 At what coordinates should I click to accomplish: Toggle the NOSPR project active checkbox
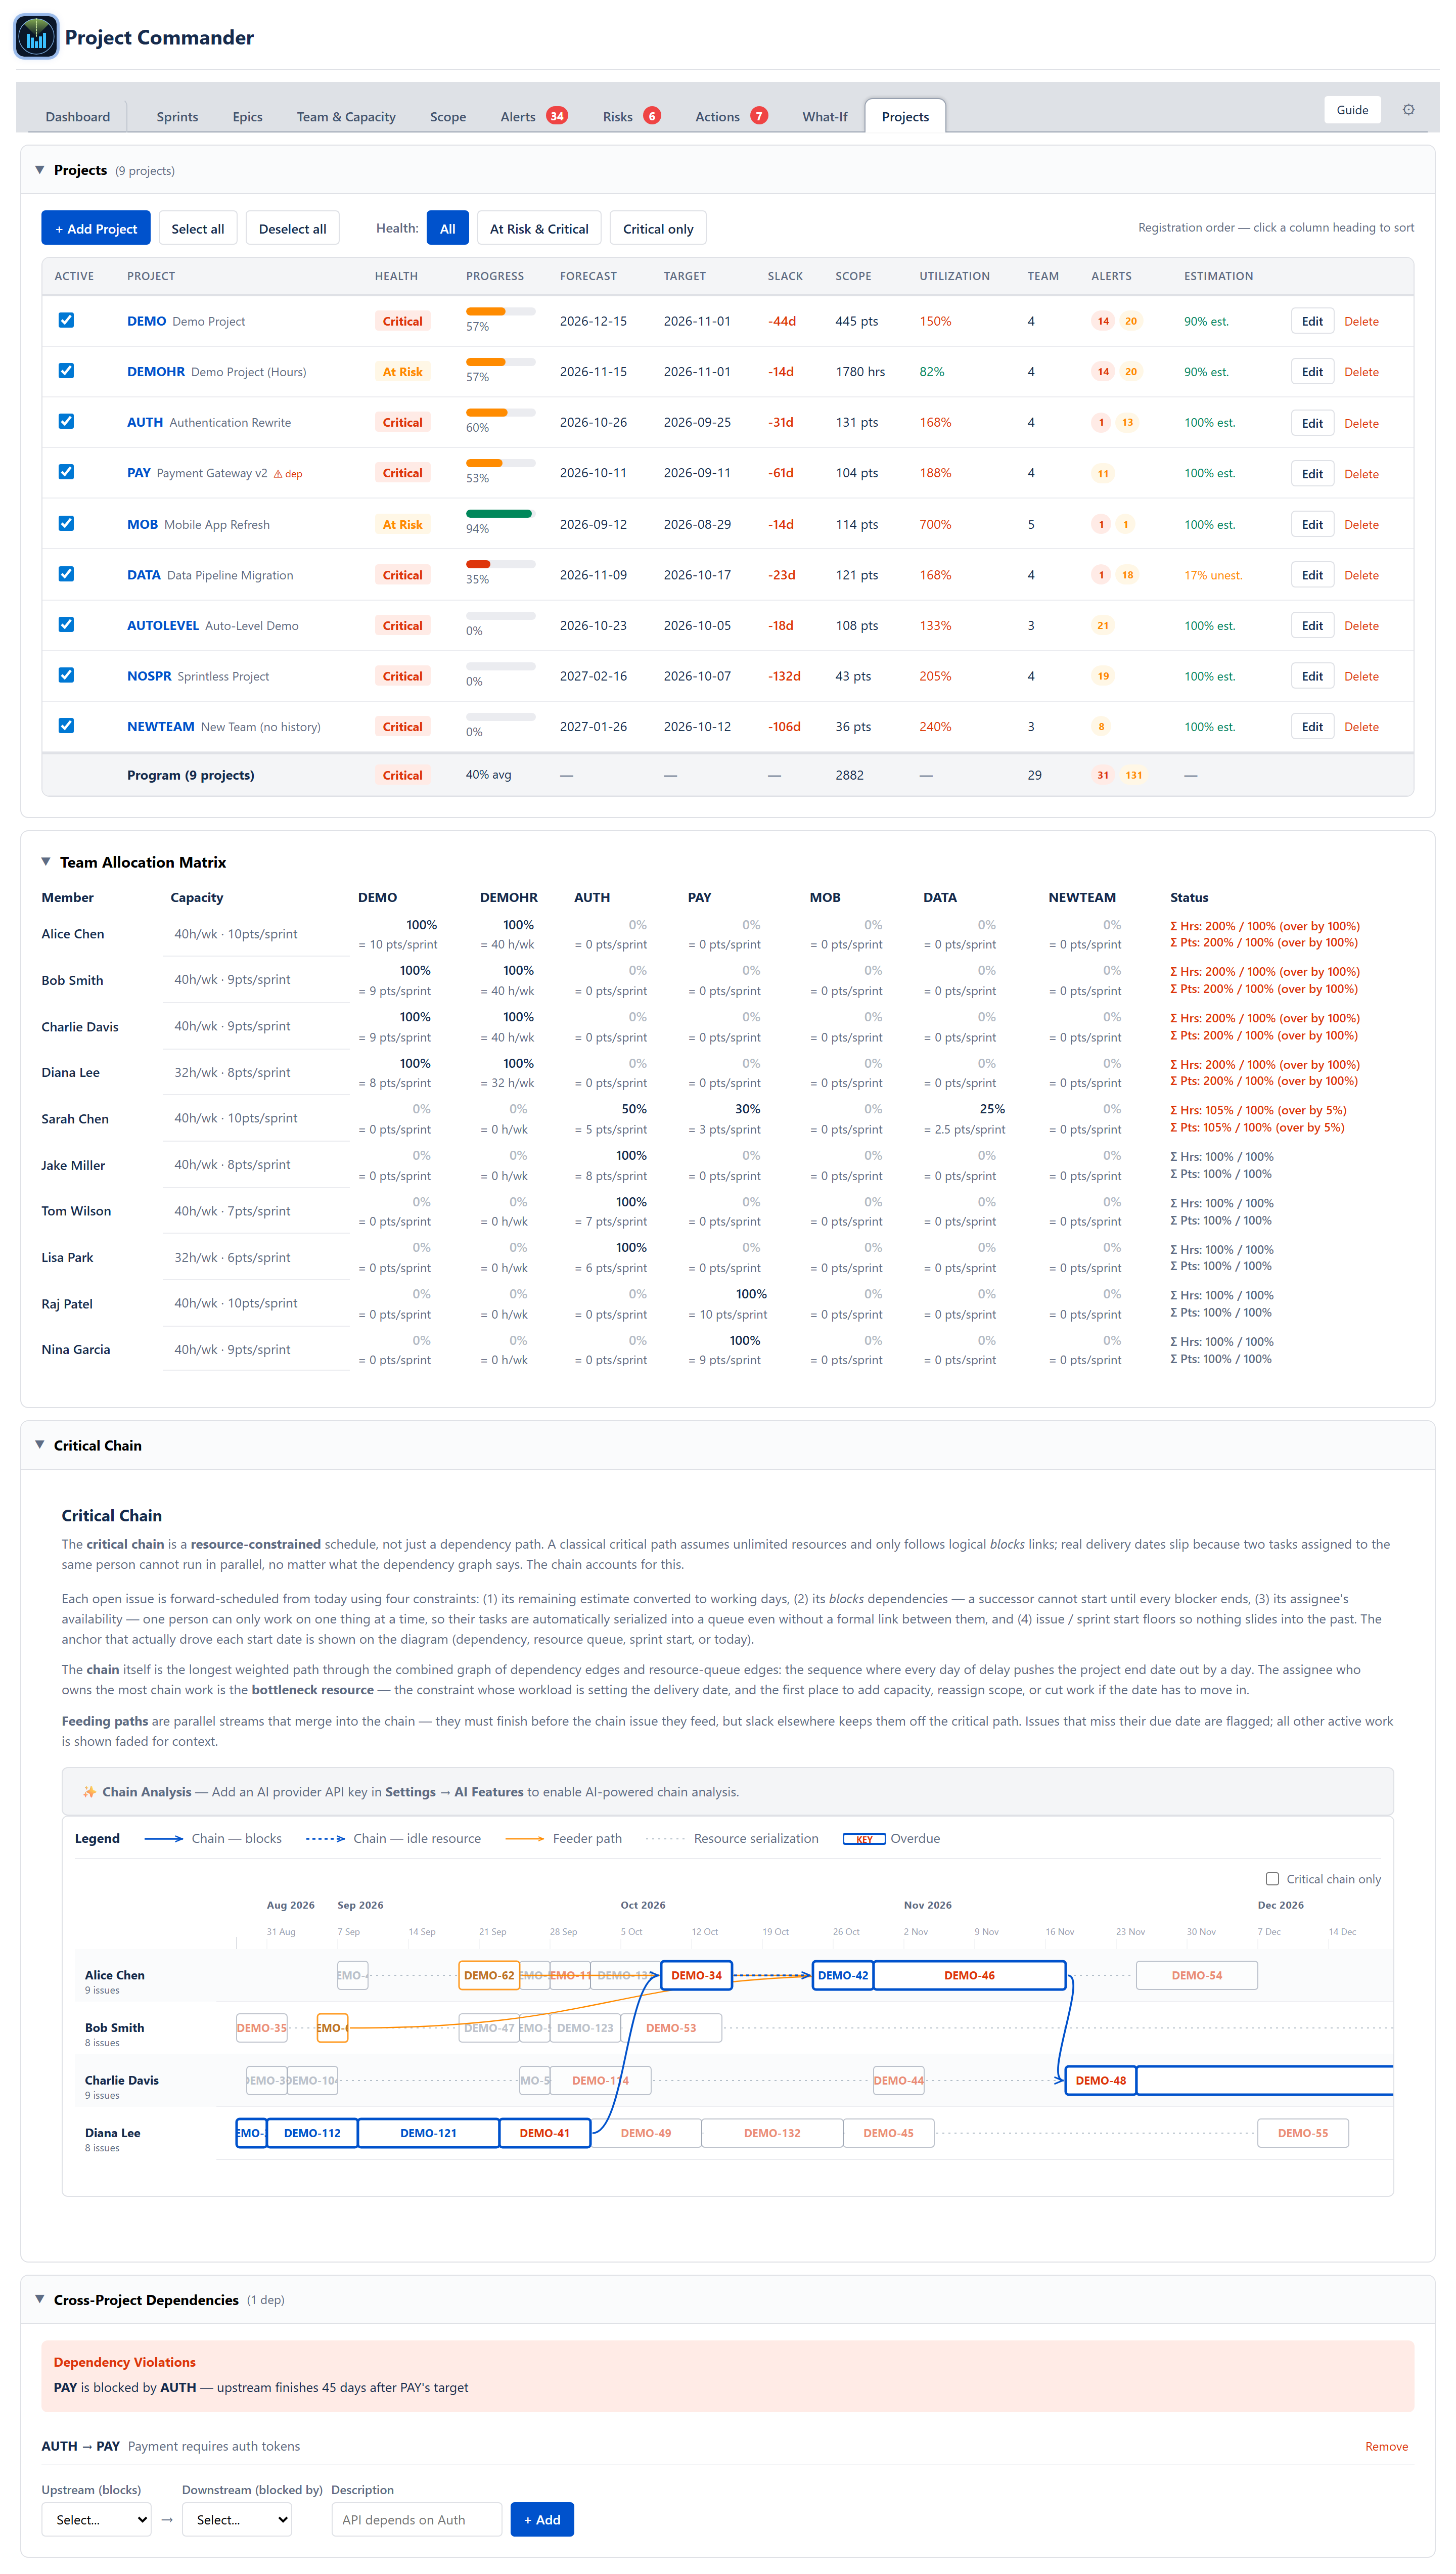point(66,675)
